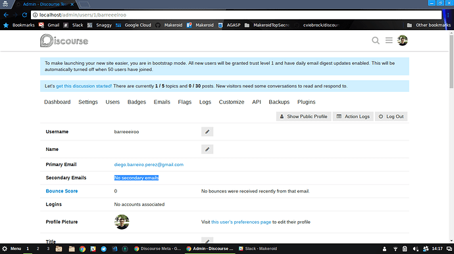Switch to Discourse Meta taskbar window
The image size is (454, 254).
[158, 249]
